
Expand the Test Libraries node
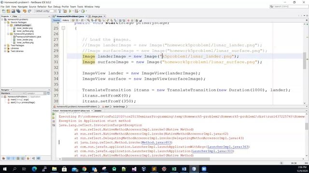(x=5, y=51)
